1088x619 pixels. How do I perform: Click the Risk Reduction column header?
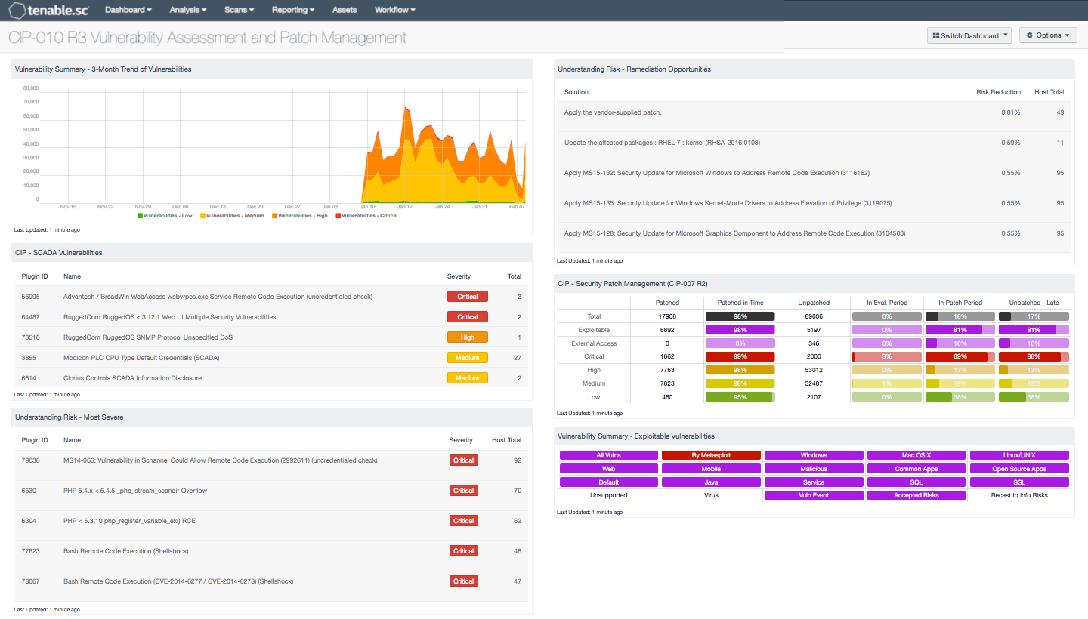click(x=998, y=92)
